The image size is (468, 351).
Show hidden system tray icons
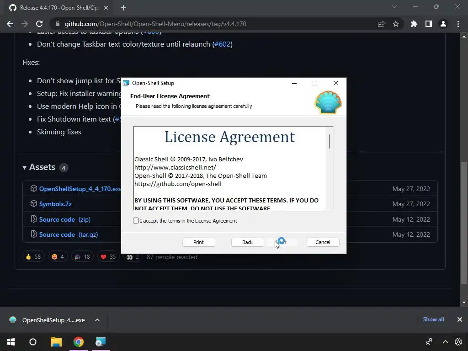(x=445, y=342)
